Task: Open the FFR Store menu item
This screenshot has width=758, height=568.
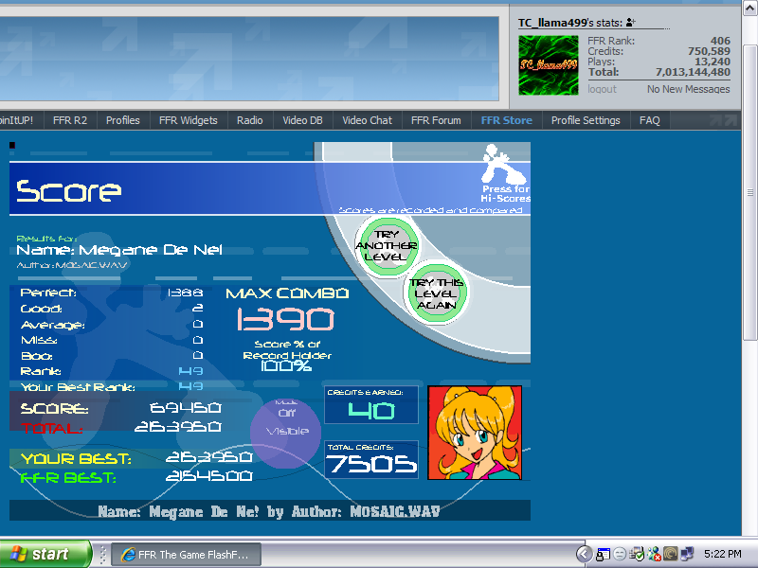Action: click(506, 120)
